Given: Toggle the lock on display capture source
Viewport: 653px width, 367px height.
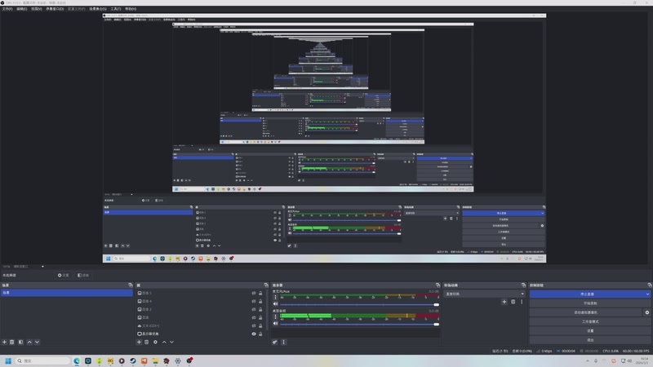Looking at the screenshot, I should click(260, 334).
